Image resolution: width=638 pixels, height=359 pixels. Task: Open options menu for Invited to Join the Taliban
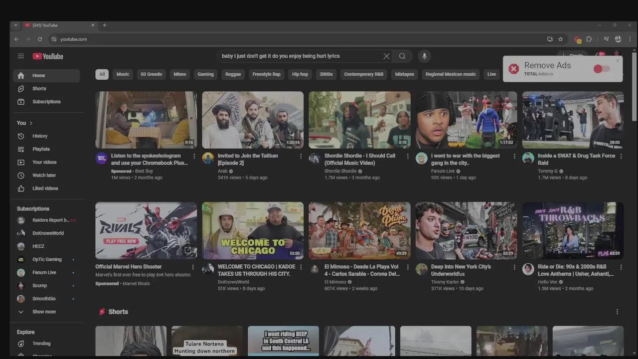click(301, 156)
